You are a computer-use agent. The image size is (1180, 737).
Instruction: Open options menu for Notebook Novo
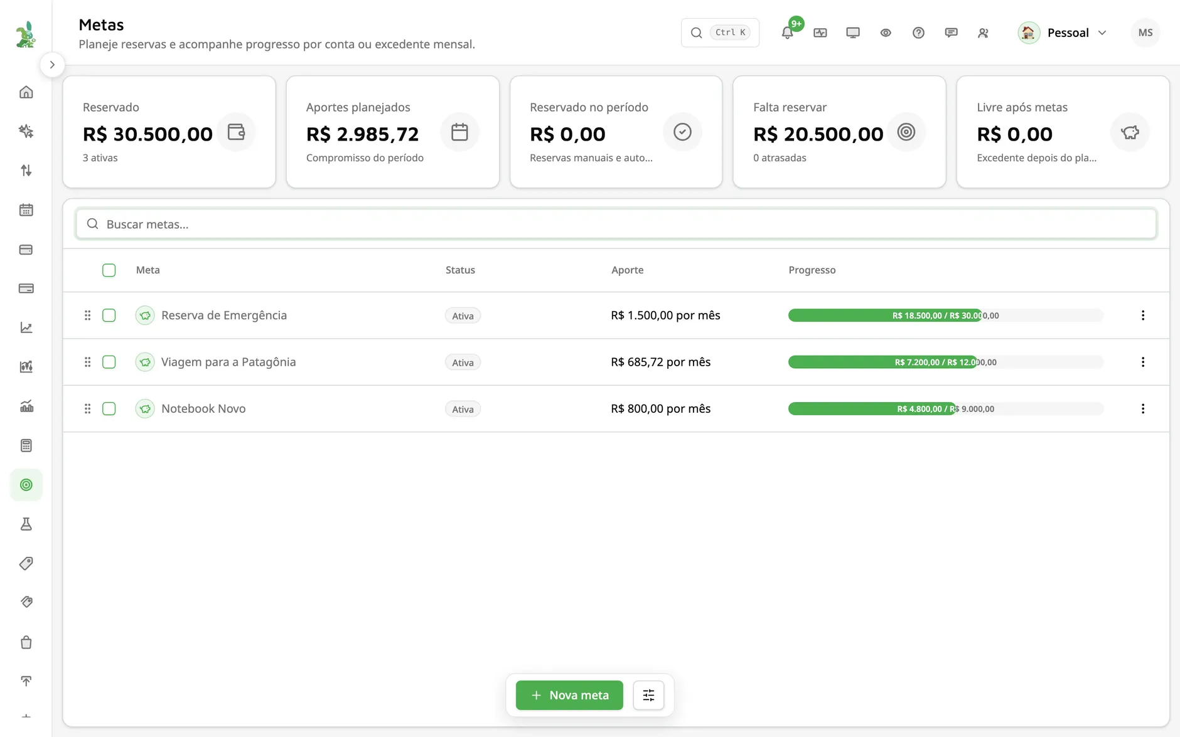pos(1143,409)
